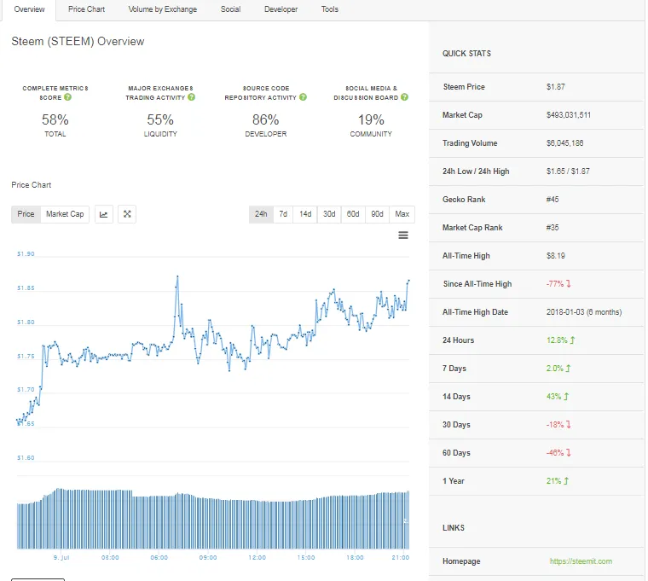Click the 12:00 time axis label
Viewport: 648px width, 581px height.
257,557
